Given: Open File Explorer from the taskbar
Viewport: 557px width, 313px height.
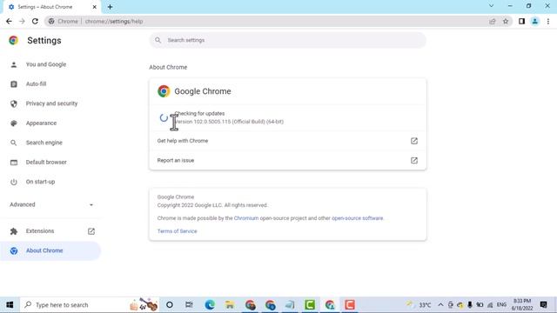Looking at the screenshot, I should pyautogui.click(x=230, y=305).
